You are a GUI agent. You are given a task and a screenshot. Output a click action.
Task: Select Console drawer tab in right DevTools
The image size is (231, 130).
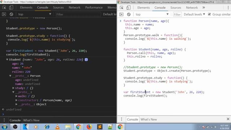click(x=132, y=120)
